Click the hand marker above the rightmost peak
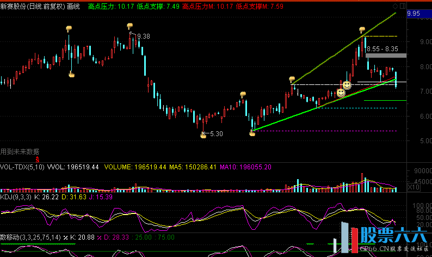The height and width of the screenshot is (257, 432). point(361,29)
